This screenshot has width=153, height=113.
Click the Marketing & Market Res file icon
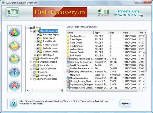(68, 71)
